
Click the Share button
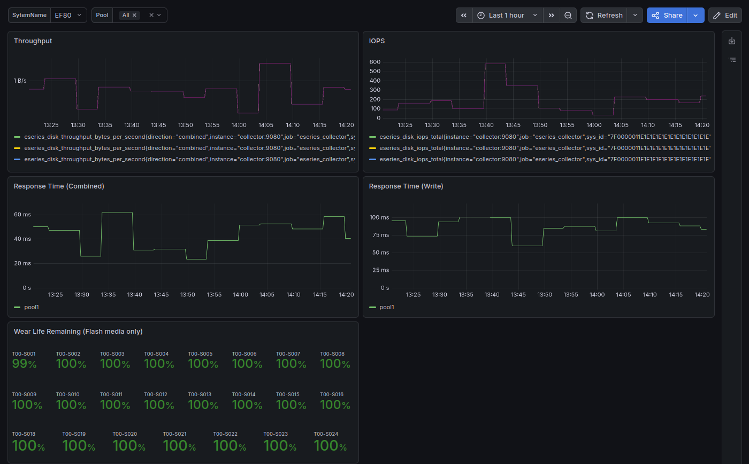pos(667,15)
